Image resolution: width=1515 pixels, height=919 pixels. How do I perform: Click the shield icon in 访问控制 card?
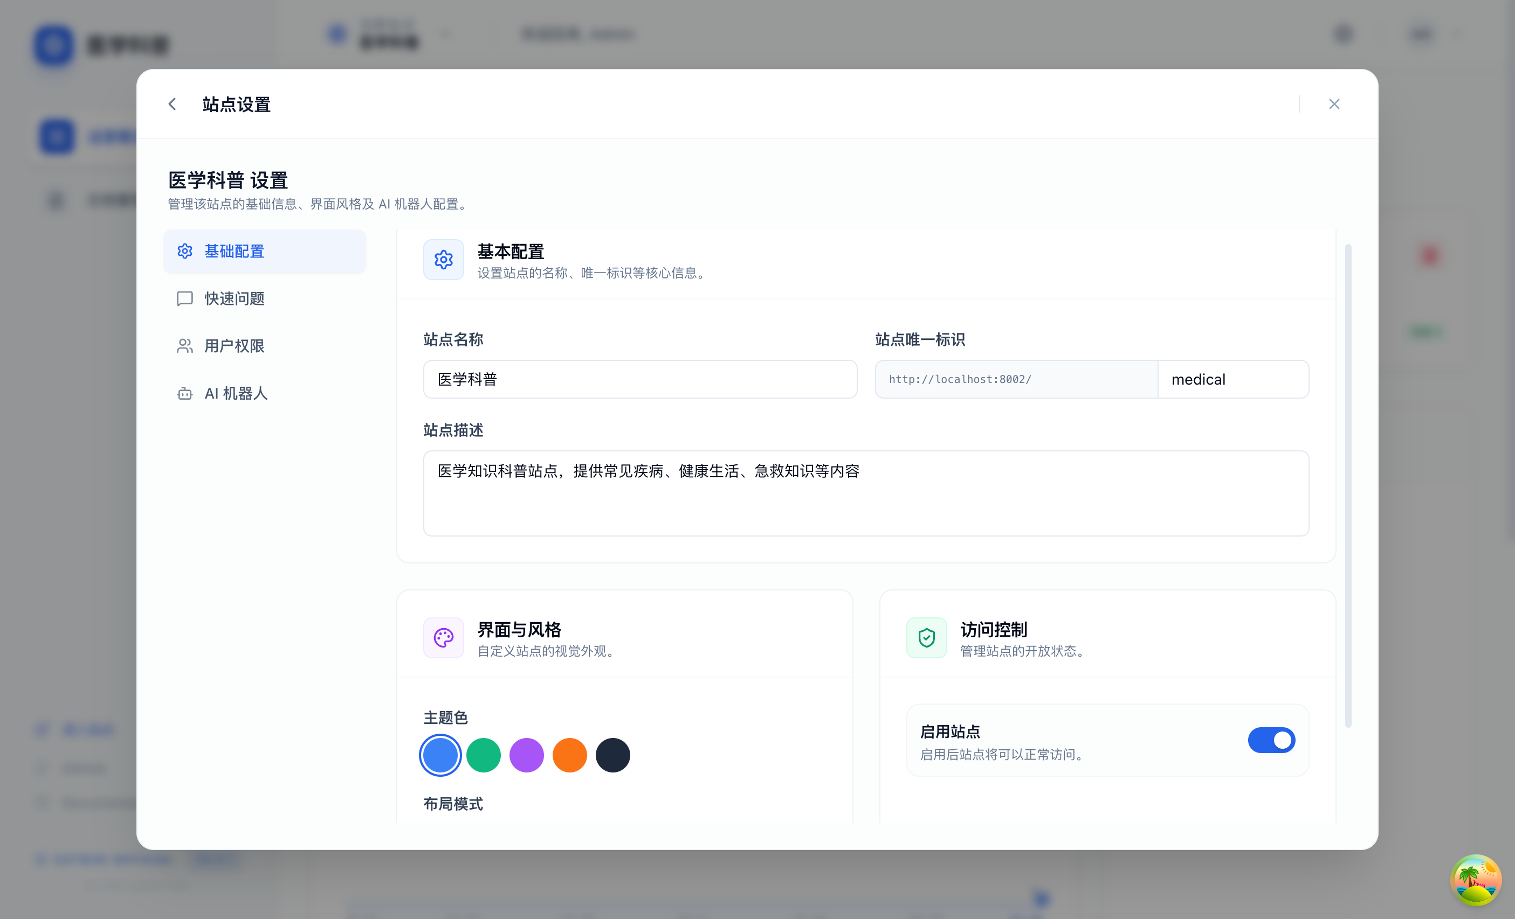click(927, 638)
